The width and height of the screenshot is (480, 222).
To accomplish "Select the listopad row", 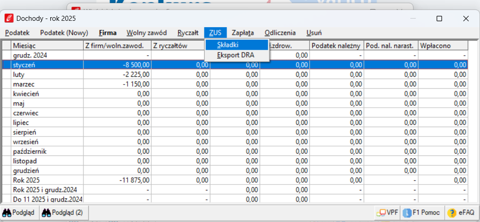I will tap(235, 161).
